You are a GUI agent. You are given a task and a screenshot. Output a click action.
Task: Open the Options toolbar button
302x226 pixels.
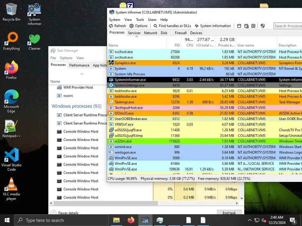[139, 26]
